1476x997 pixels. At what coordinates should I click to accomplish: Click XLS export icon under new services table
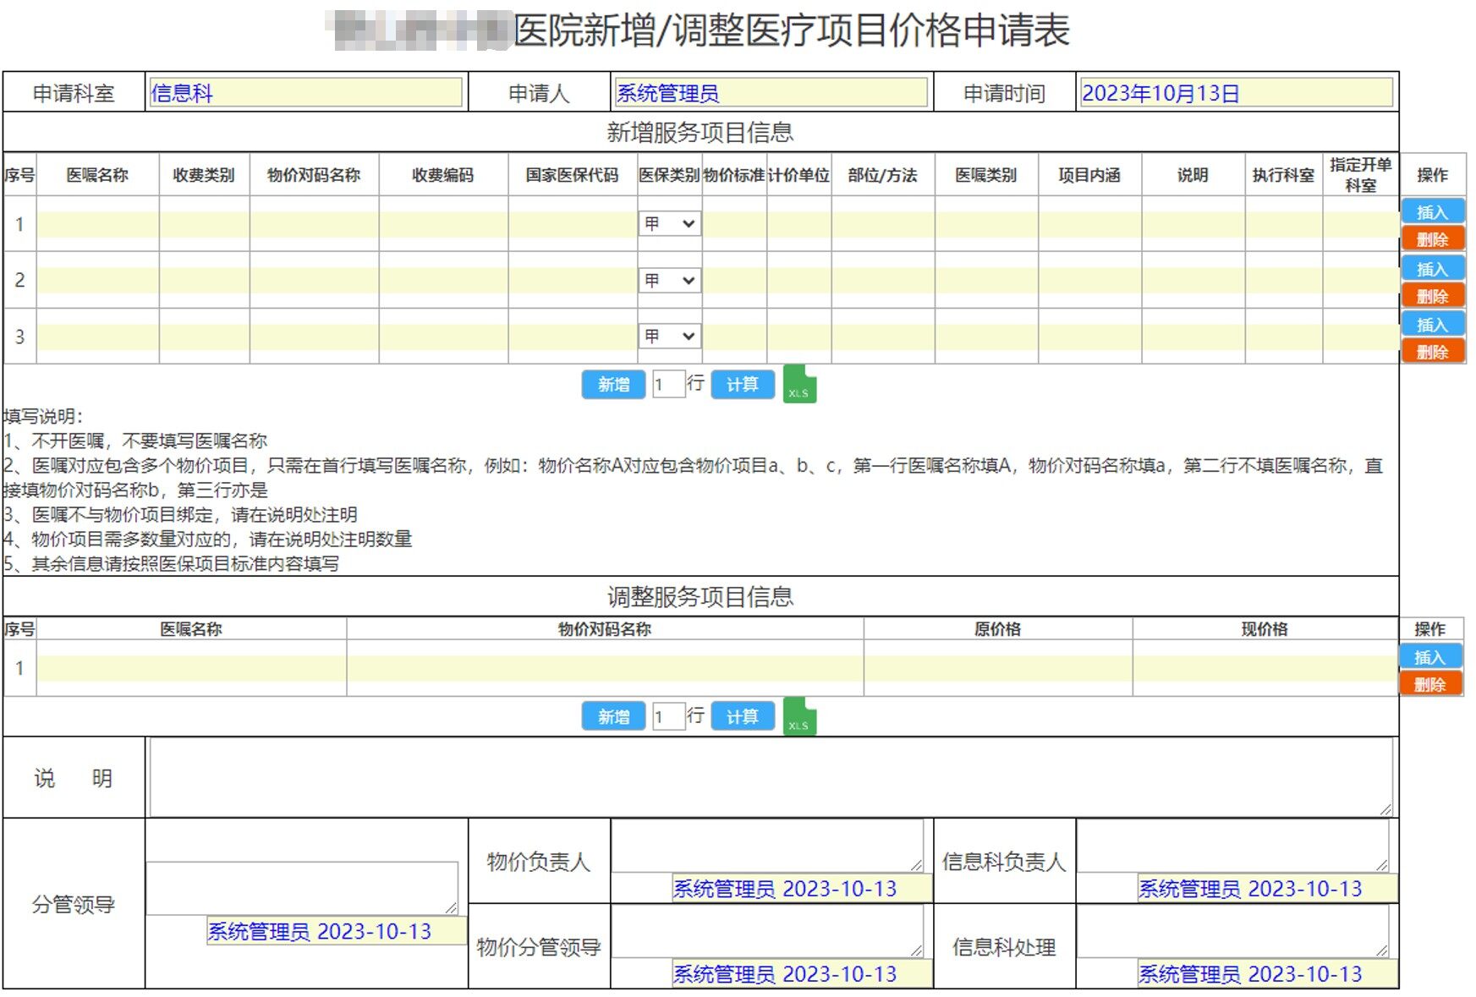pyautogui.click(x=798, y=385)
